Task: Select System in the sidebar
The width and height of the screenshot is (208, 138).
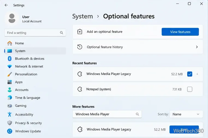Action: click(x=35, y=51)
